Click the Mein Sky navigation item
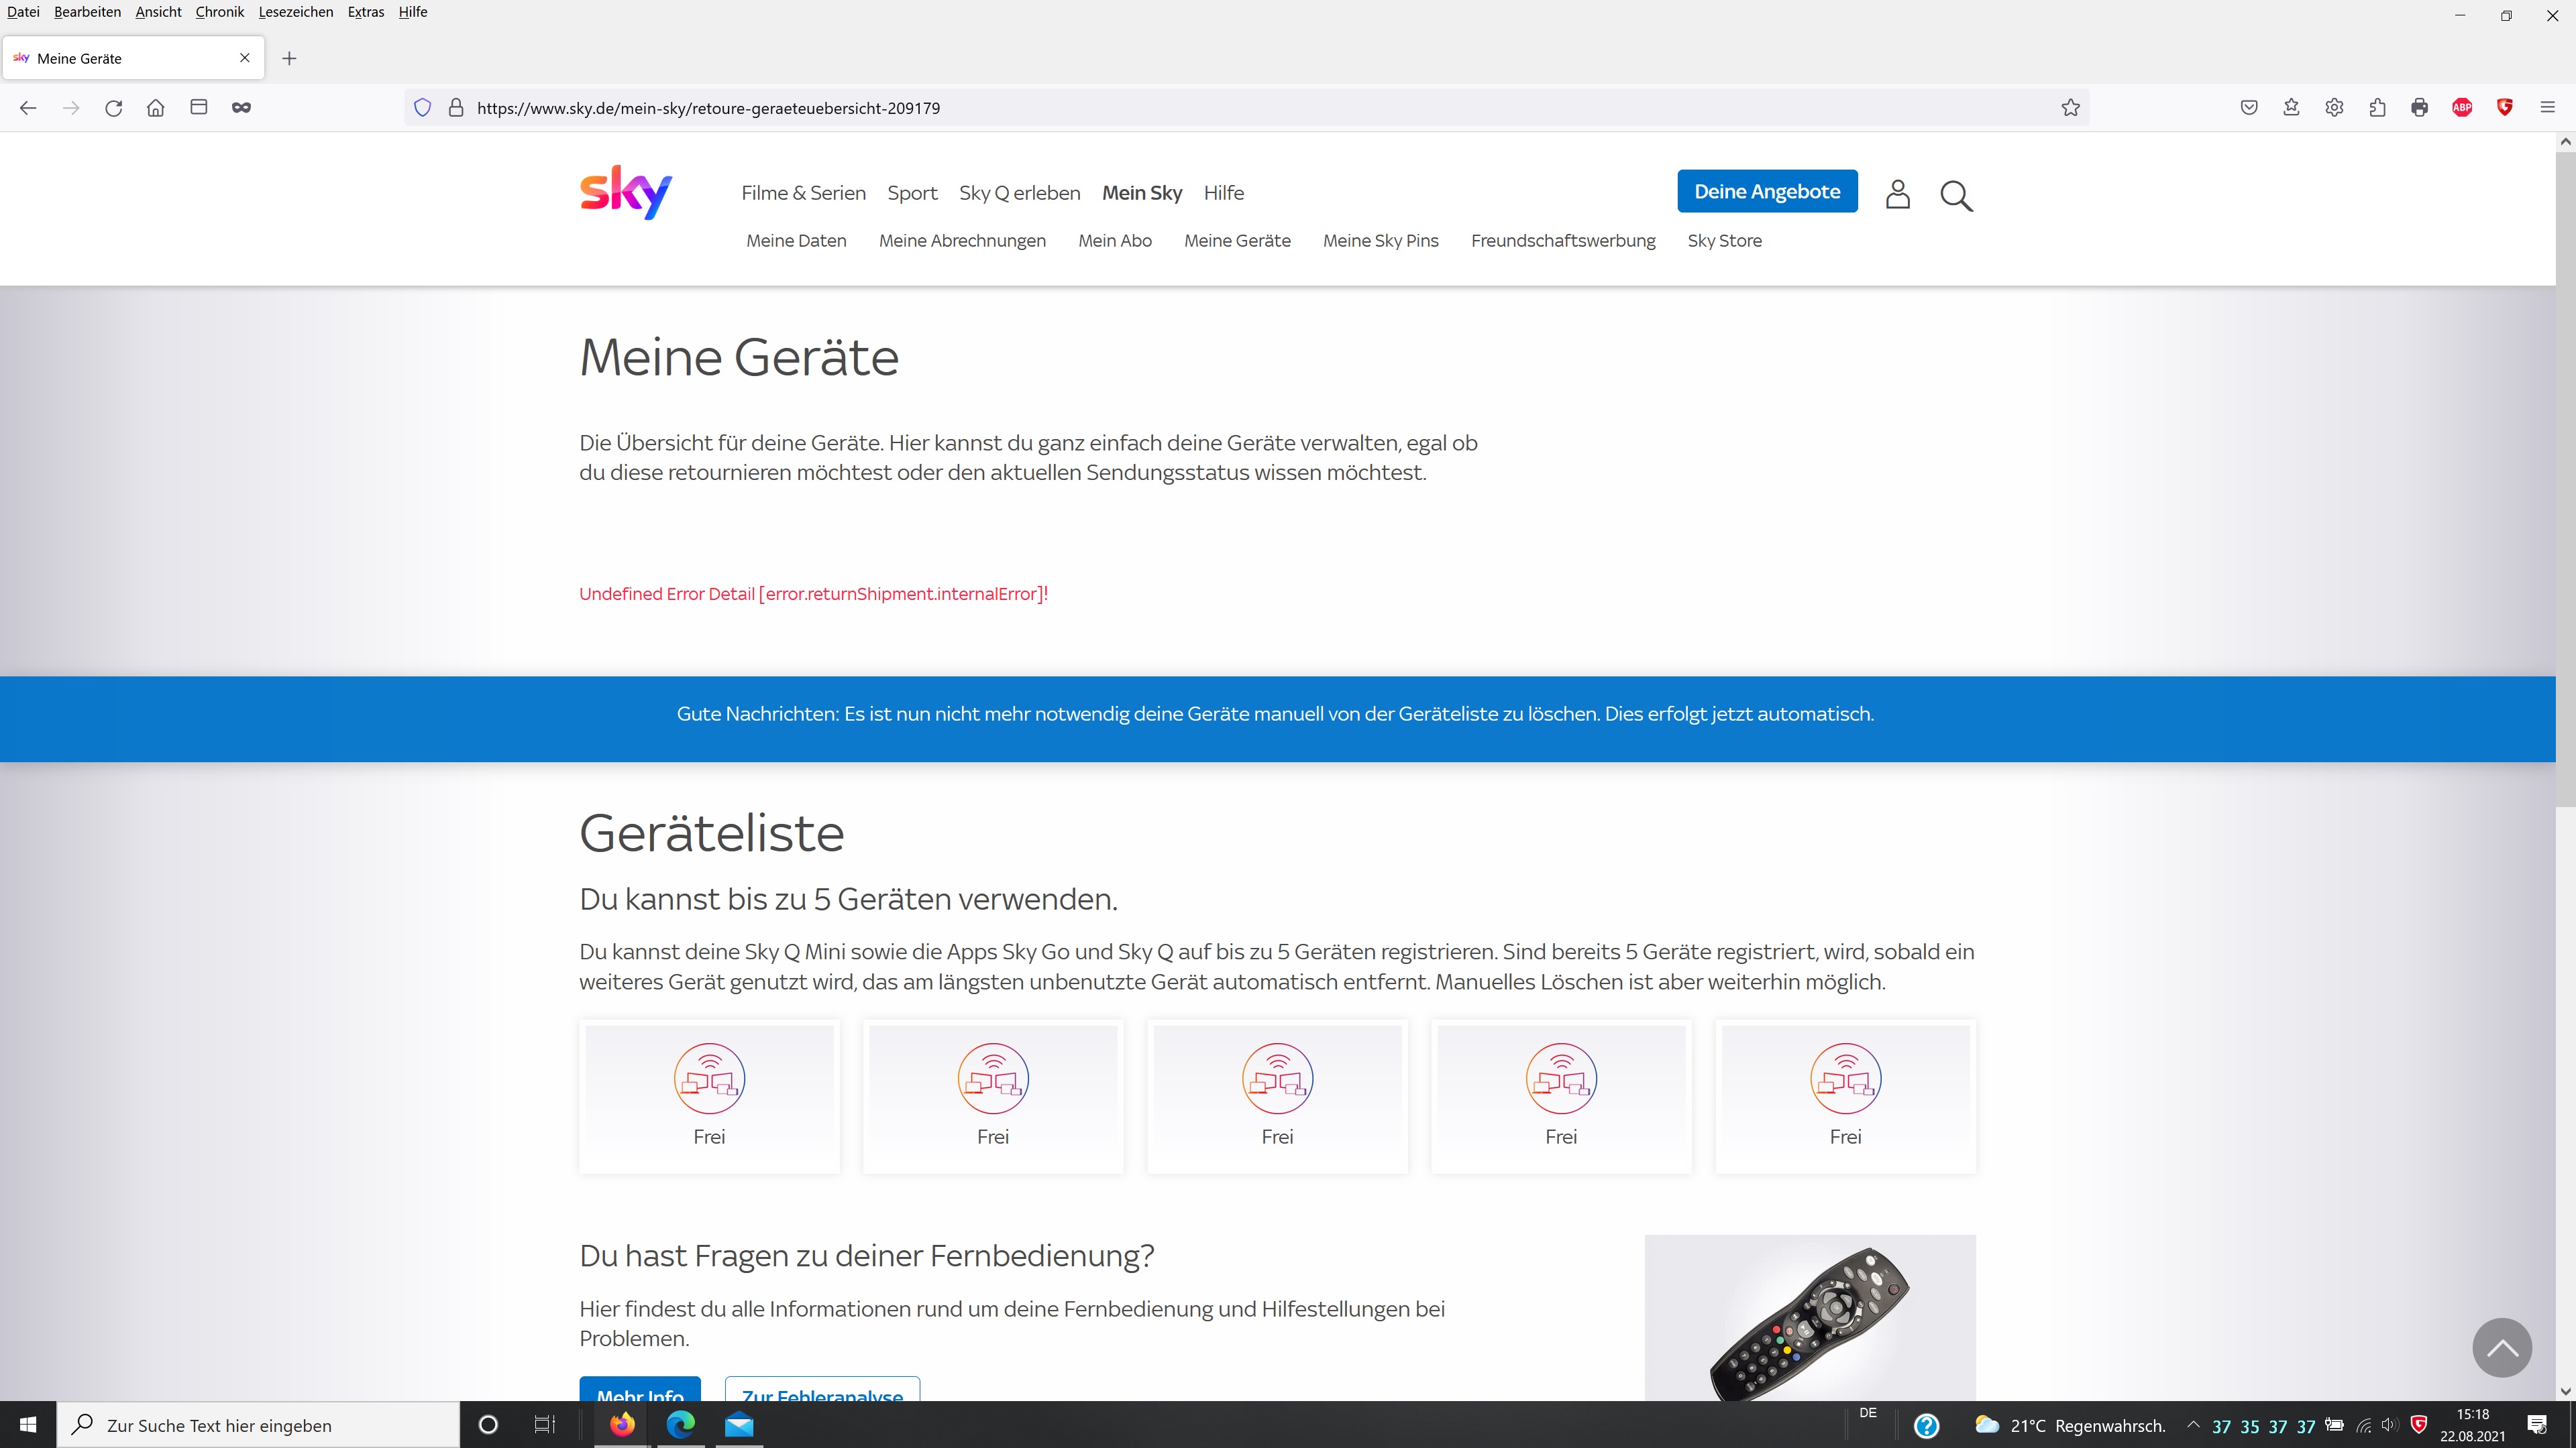The image size is (2576, 1448). point(1142,193)
